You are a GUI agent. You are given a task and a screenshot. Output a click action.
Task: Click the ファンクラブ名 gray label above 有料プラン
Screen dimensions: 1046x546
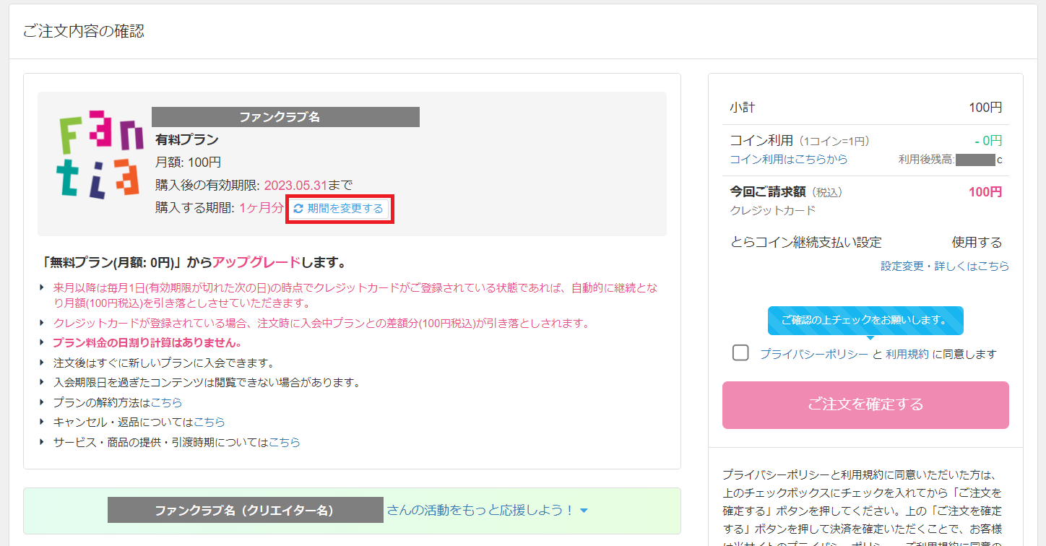[x=285, y=117]
